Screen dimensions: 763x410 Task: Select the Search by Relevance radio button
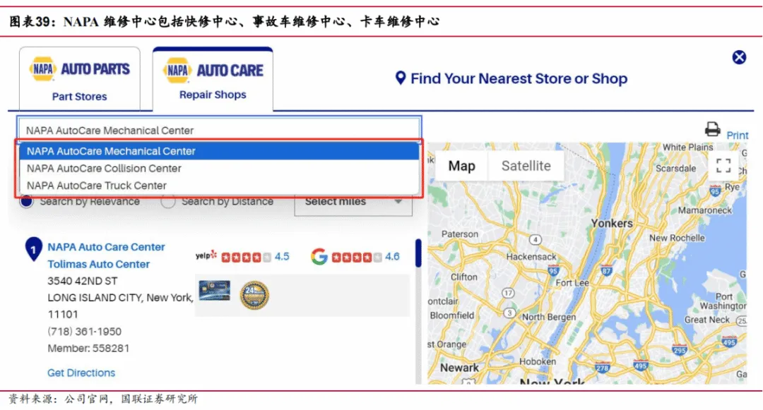point(26,201)
